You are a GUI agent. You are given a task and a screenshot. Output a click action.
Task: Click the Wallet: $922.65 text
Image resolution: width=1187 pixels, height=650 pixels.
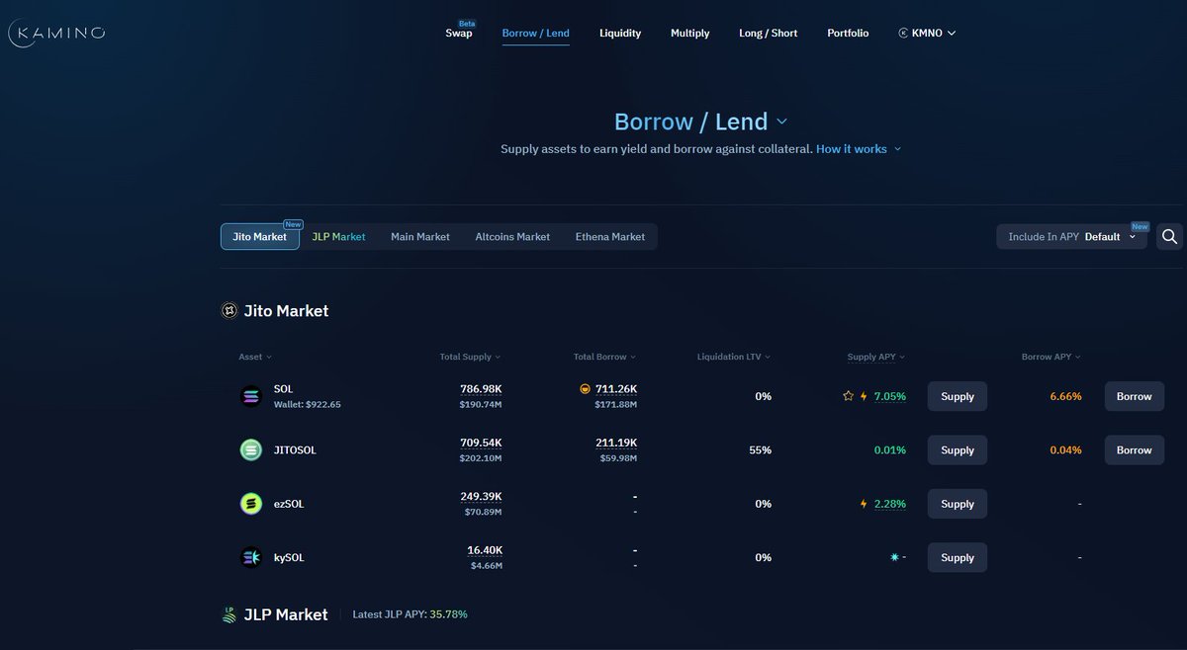coord(307,404)
